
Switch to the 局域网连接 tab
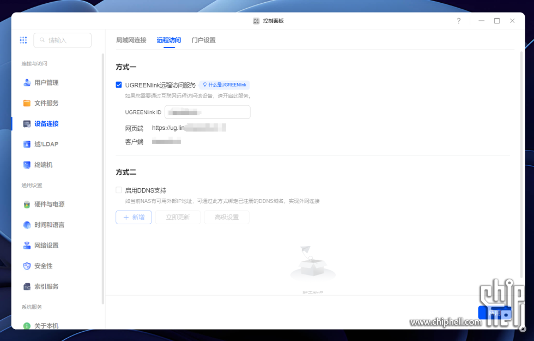pyautogui.click(x=131, y=40)
